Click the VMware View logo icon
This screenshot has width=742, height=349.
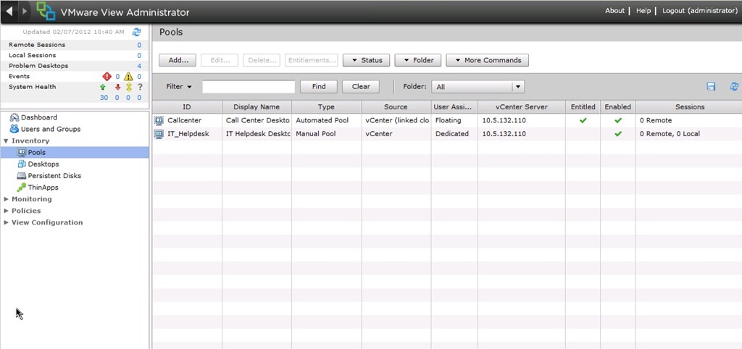pyautogui.click(x=46, y=12)
